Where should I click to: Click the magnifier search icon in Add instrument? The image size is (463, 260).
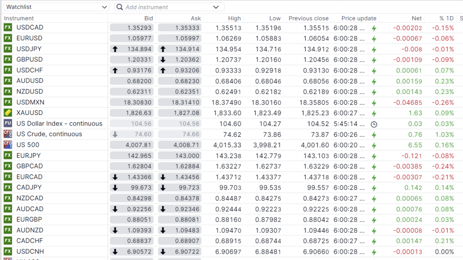[x=119, y=7]
